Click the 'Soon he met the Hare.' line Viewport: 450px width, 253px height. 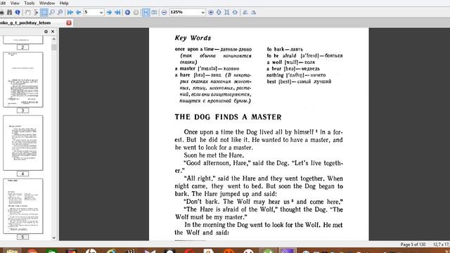pos(214,155)
